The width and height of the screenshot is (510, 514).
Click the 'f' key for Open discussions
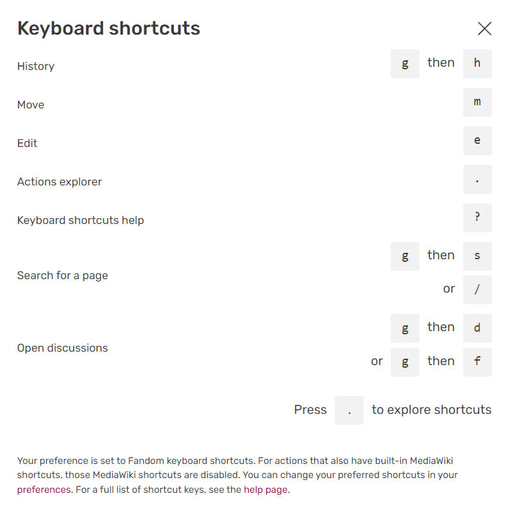[477, 361]
